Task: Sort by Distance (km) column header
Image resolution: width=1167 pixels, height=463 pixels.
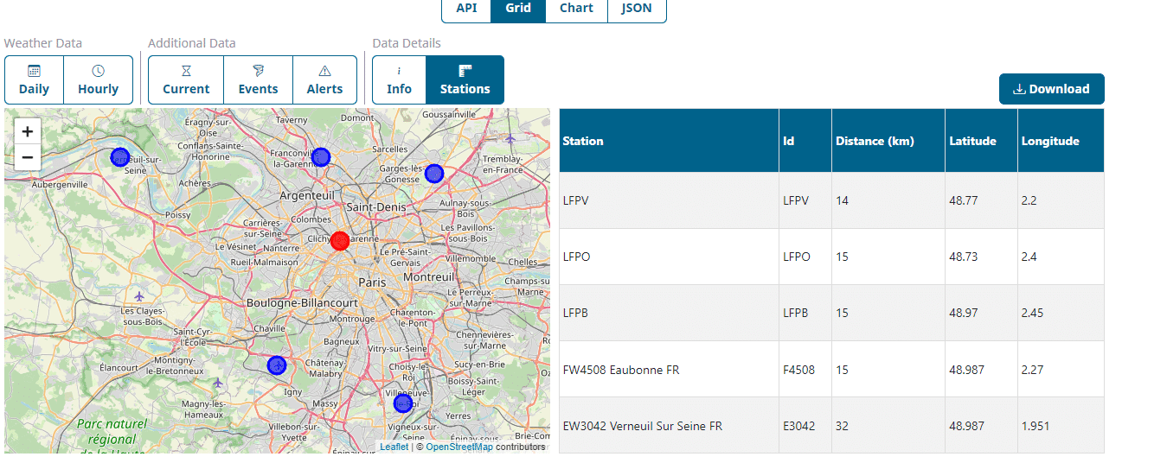Action: click(x=874, y=141)
